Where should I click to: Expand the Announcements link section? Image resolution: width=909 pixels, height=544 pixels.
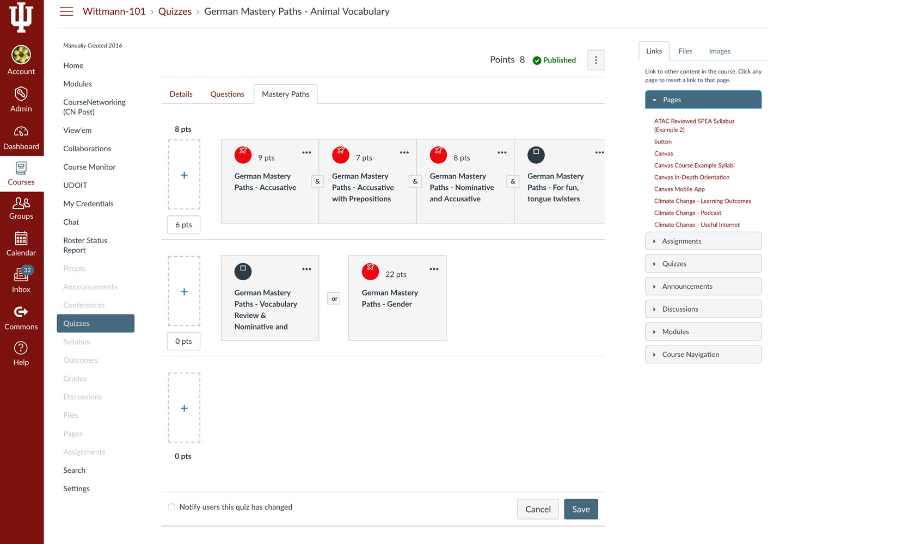point(703,286)
